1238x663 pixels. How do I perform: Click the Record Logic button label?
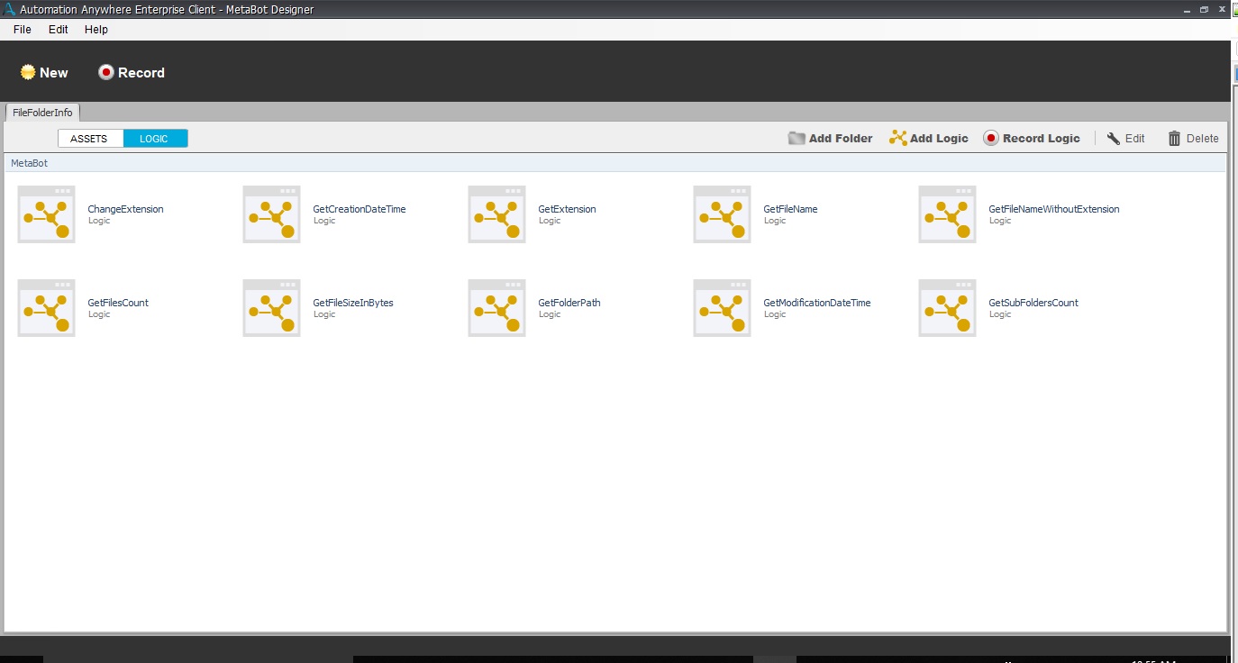[x=1042, y=138]
